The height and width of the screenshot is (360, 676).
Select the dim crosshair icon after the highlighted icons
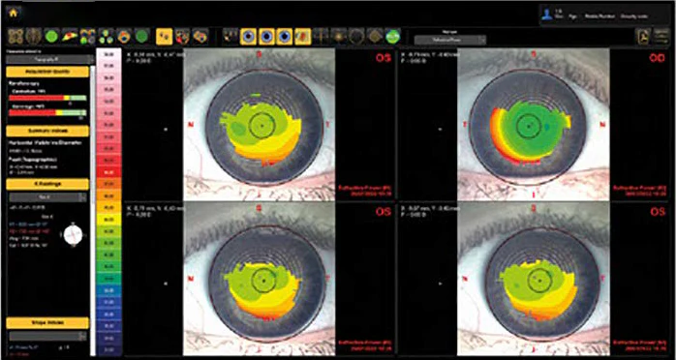[x=321, y=37]
